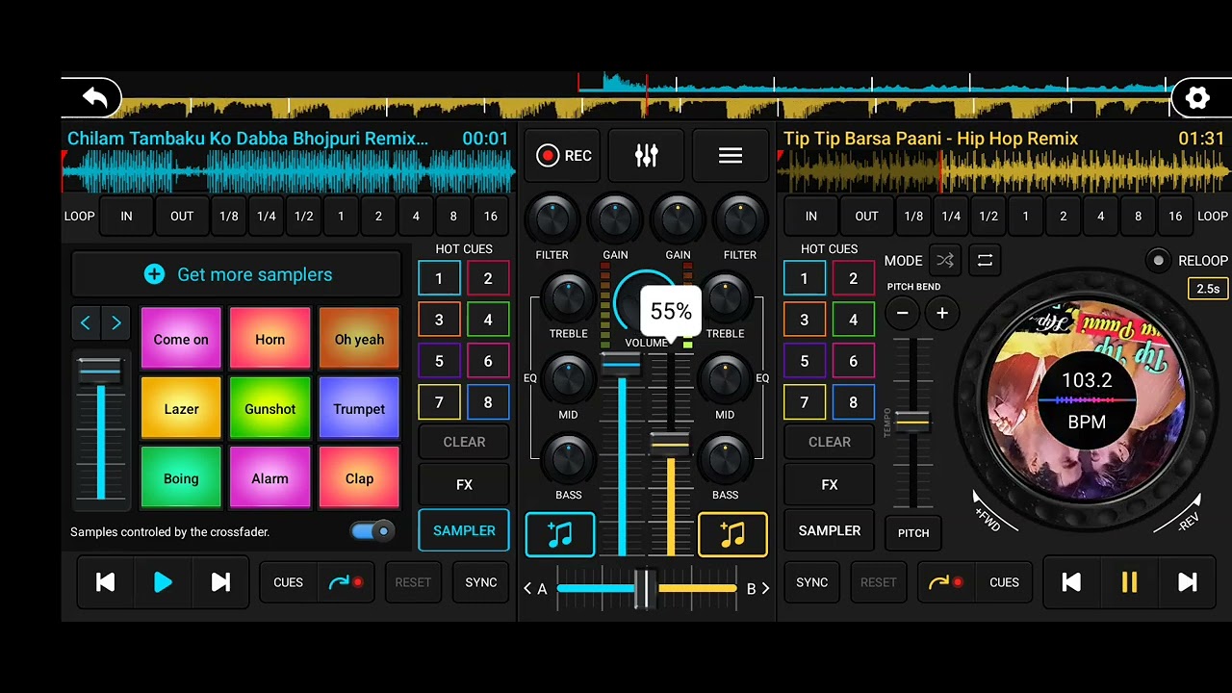
Task: Select hot cue 1 on deck A
Action: pos(439,279)
